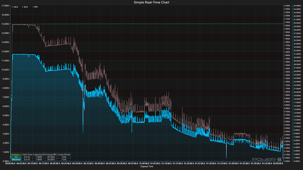Click the Energy Wh column header
Viewport: 303px width, 170px height.
tap(51, 154)
